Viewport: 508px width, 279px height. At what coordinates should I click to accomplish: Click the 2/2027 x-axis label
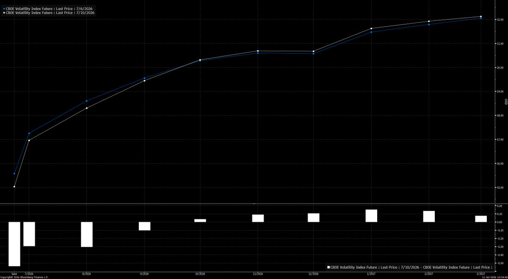[x=429, y=274]
